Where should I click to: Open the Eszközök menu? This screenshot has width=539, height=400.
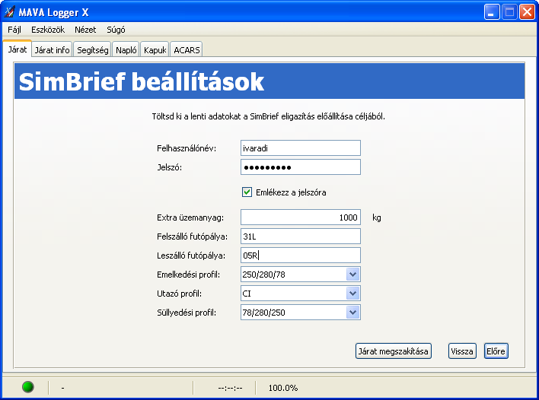coord(48,30)
